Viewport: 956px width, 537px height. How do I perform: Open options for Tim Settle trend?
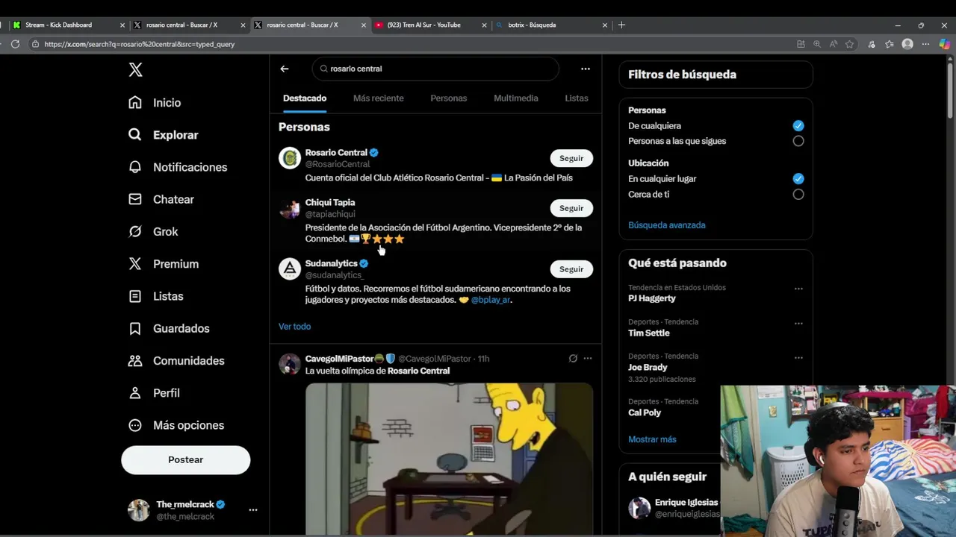pos(798,324)
